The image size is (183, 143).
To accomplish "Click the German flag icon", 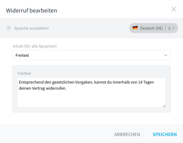I will (135, 28).
